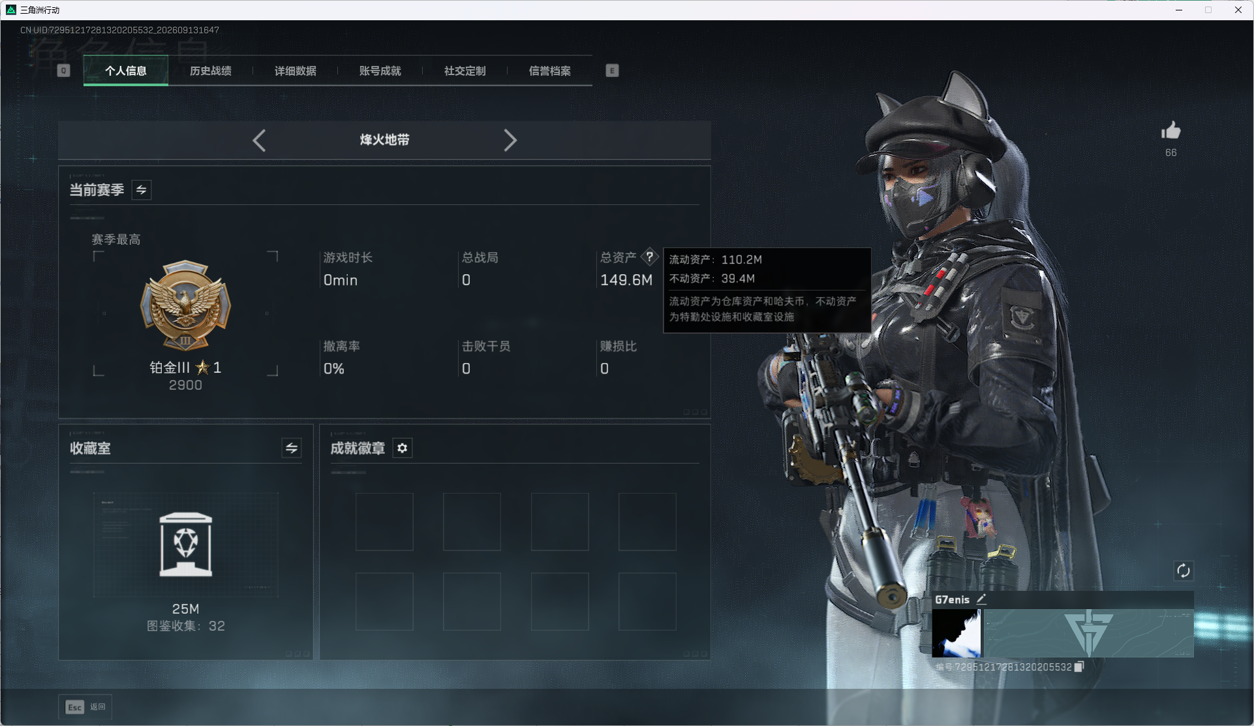Click the 25M collection room value
Image resolution: width=1254 pixels, height=726 pixels.
tap(186, 608)
